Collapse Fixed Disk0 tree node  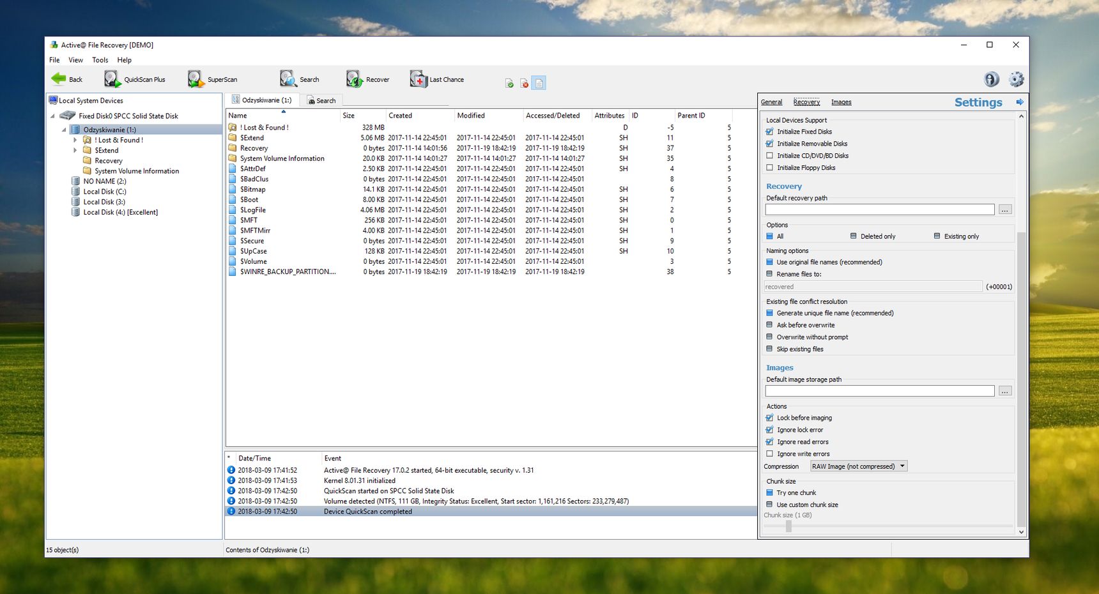(x=52, y=116)
